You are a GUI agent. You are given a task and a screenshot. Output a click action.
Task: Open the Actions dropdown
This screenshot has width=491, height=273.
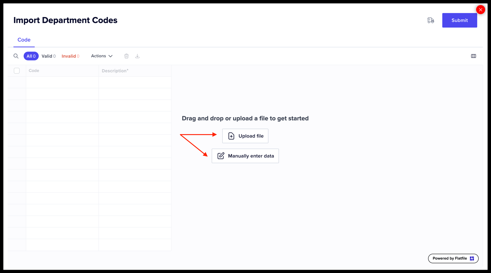[x=101, y=56]
